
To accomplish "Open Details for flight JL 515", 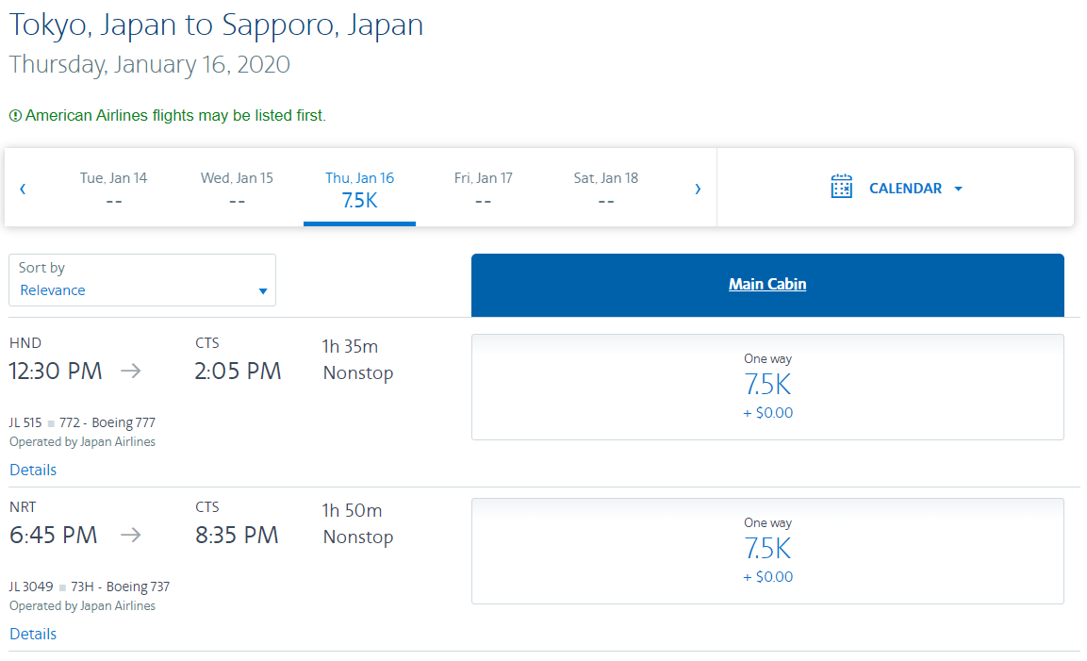I will (33, 470).
